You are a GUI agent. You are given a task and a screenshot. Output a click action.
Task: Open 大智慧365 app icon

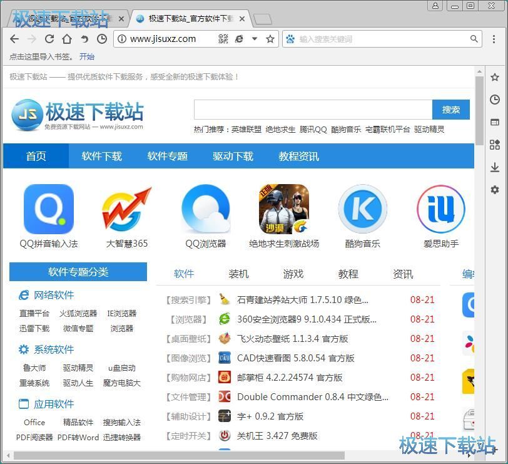[126, 209]
